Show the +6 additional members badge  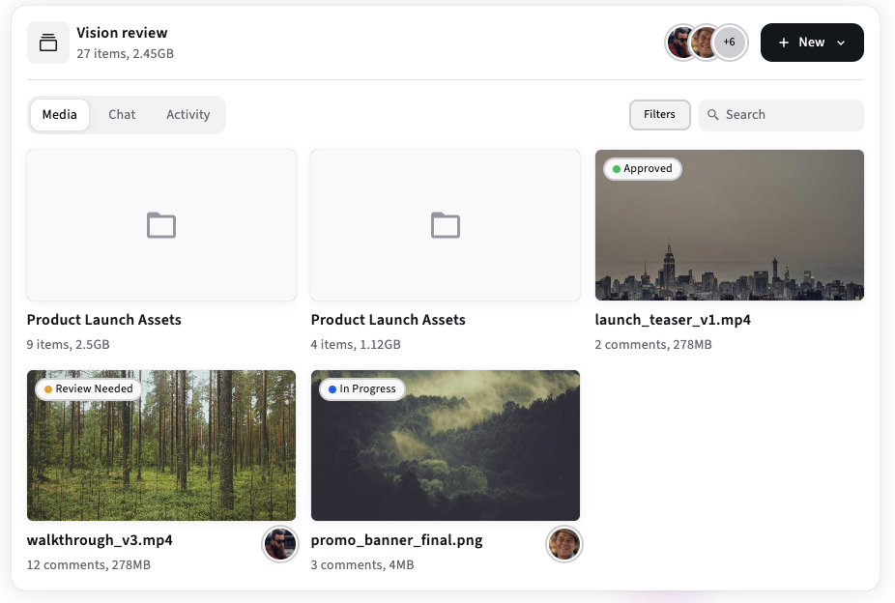tap(730, 43)
